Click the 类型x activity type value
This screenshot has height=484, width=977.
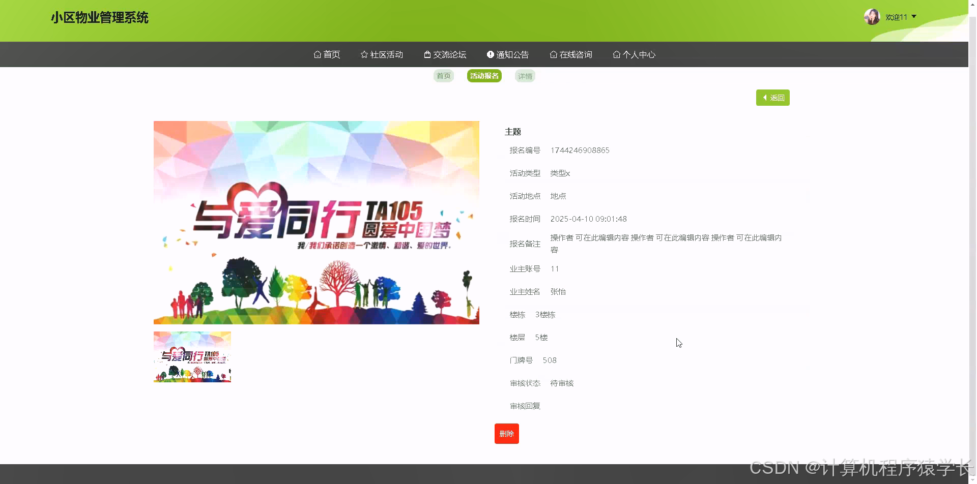560,173
